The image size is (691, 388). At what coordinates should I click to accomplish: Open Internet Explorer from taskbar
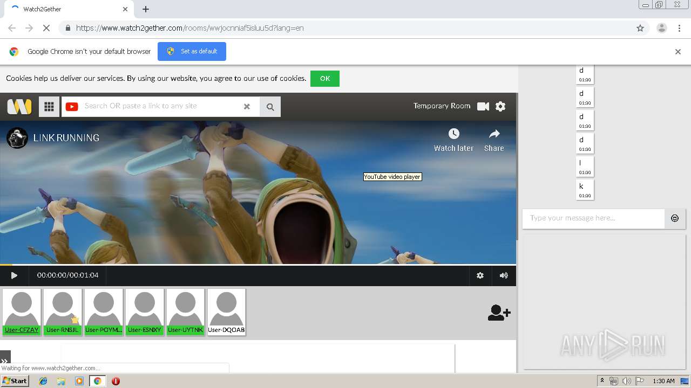pos(43,381)
